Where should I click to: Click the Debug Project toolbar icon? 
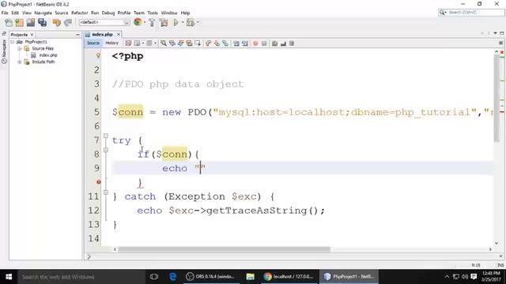pos(191,23)
